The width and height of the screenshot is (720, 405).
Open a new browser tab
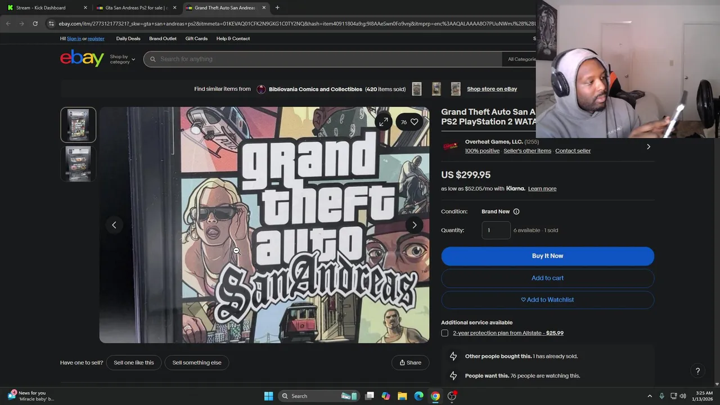[x=277, y=8]
